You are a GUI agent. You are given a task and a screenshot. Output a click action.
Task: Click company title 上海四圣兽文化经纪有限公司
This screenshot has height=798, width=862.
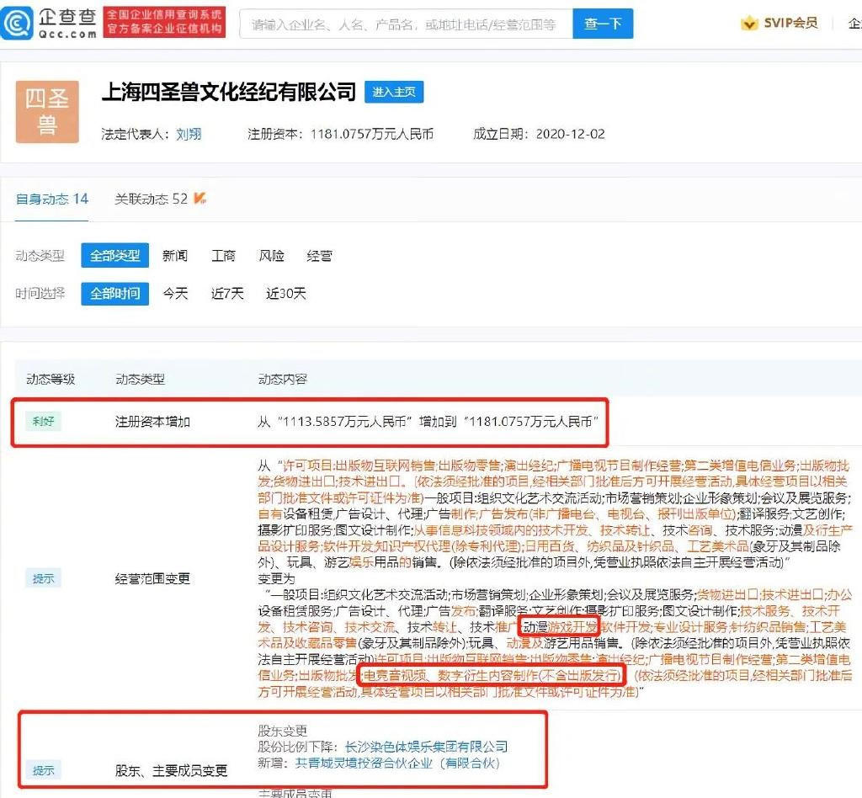pos(229,92)
